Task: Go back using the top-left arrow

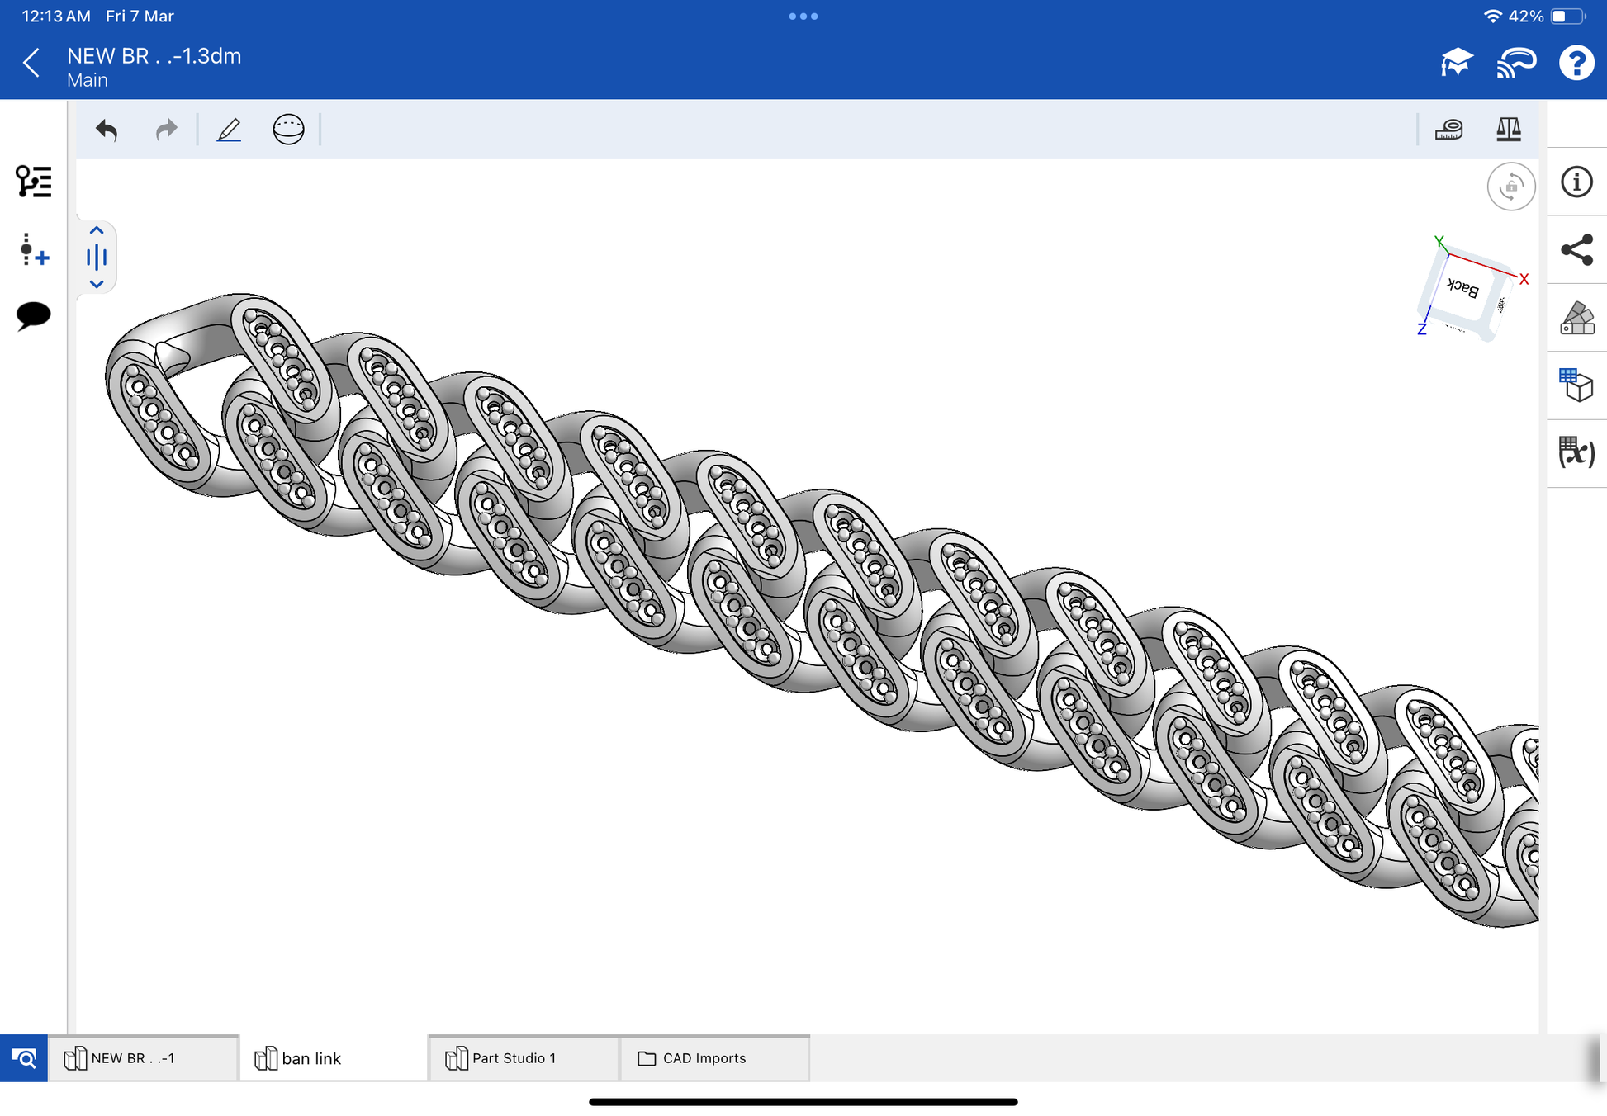Action: tap(31, 63)
